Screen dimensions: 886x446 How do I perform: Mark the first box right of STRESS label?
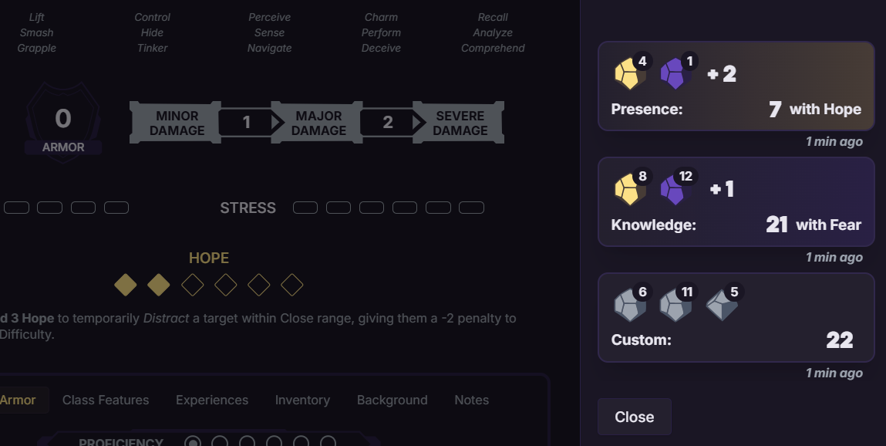point(305,208)
